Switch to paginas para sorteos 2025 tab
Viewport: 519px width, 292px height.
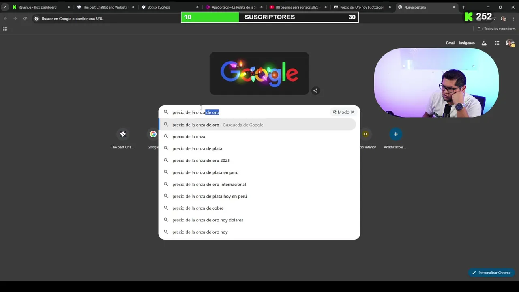point(298,7)
